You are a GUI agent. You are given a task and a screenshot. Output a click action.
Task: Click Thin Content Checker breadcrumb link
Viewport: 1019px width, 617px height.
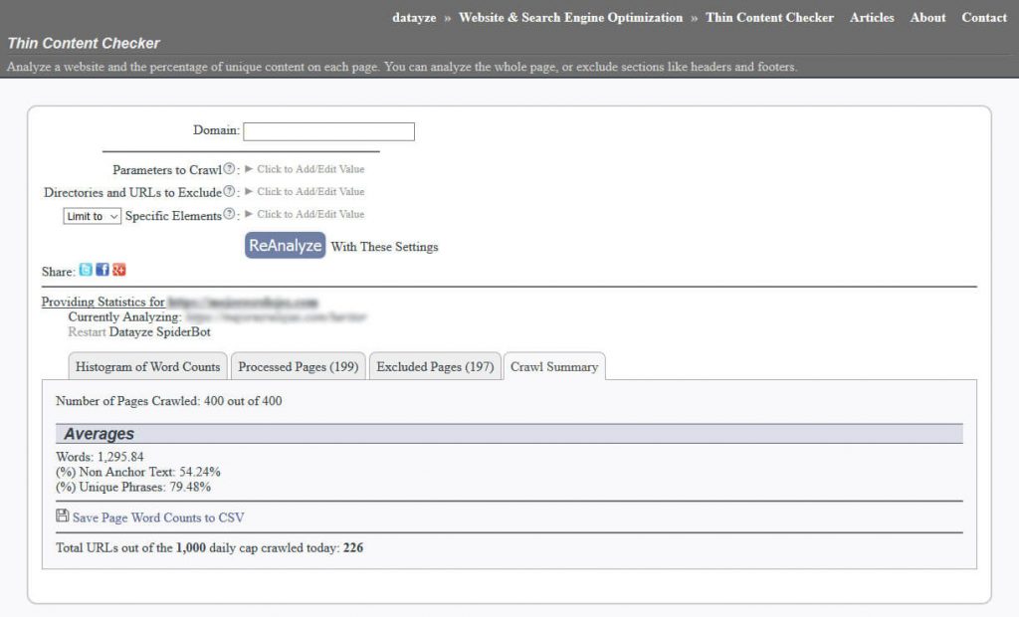tap(769, 18)
